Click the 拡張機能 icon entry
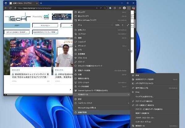Viewport: 185px width, 128px height. [x=102, y=54]
